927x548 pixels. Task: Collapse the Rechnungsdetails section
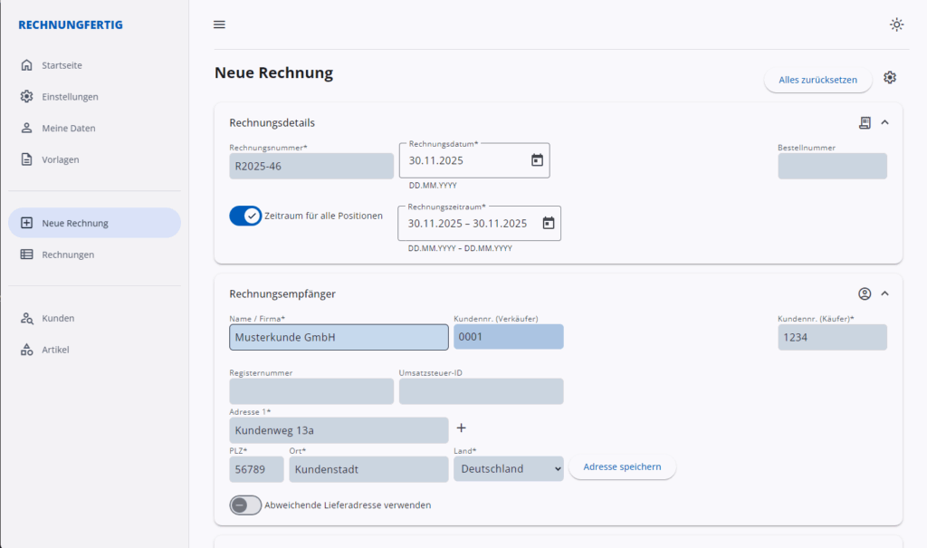885,122
